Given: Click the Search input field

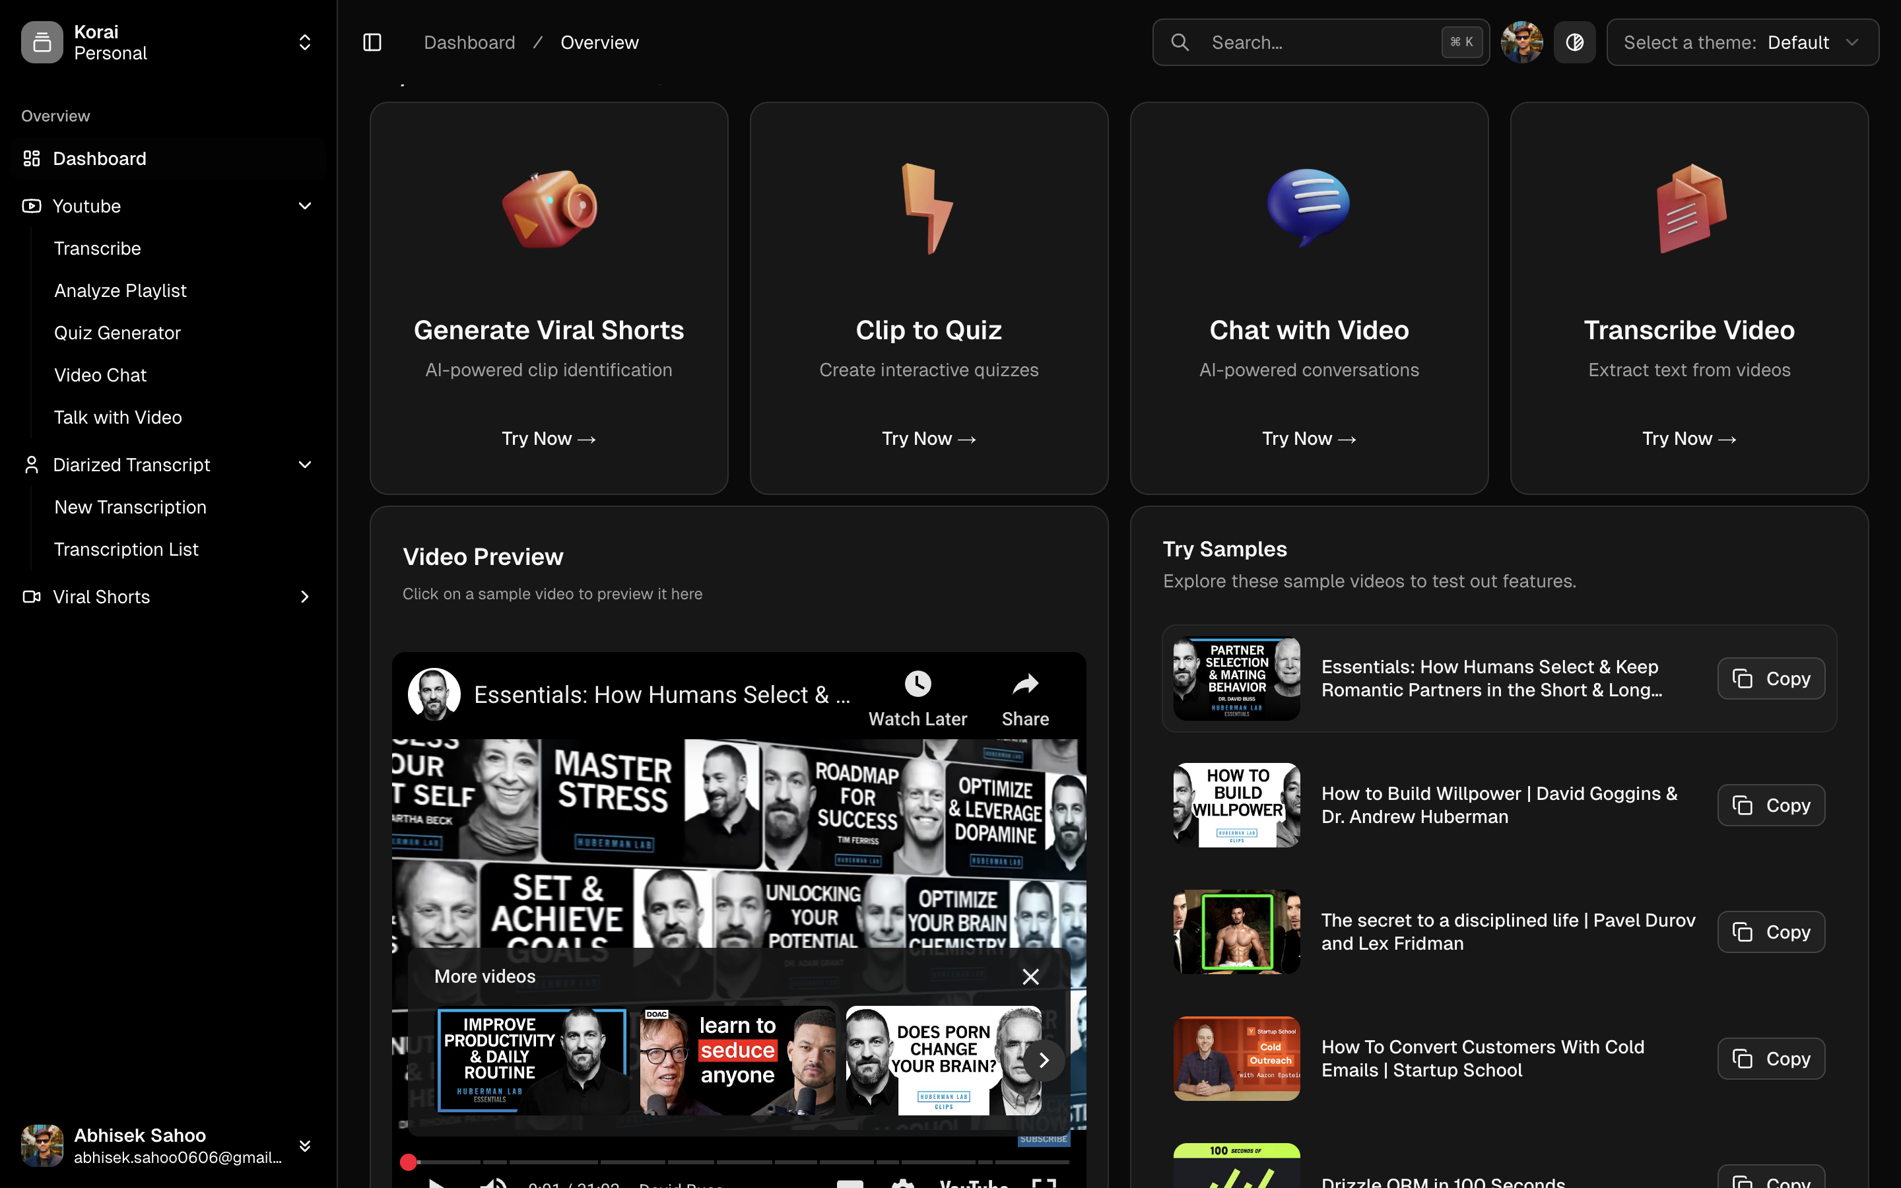Looking at the screenshot, I should point(1319,42).
